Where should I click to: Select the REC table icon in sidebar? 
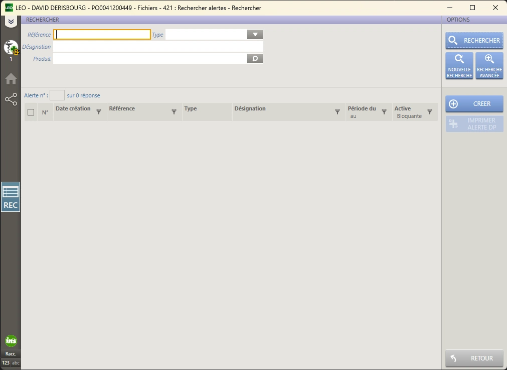[11, 196]
